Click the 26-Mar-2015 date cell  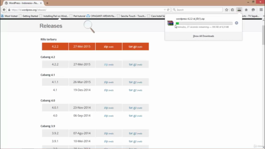pos(82,82)
